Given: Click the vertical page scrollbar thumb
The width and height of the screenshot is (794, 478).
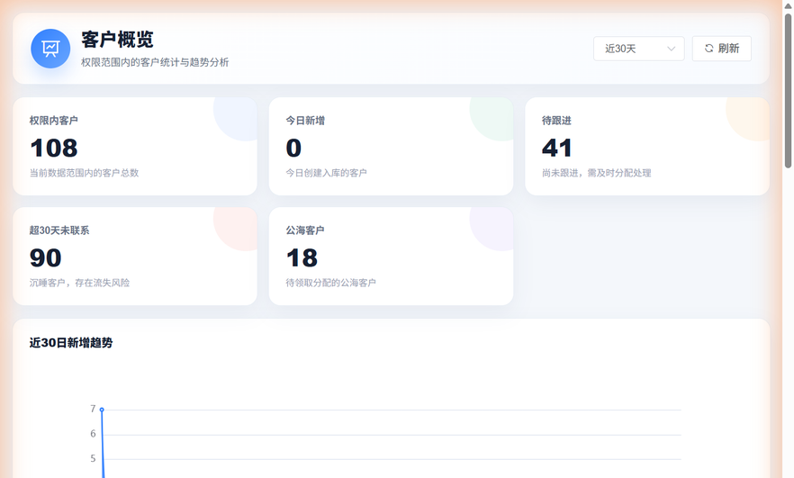Looking at the screenshot, I should (x=788, y=90).
